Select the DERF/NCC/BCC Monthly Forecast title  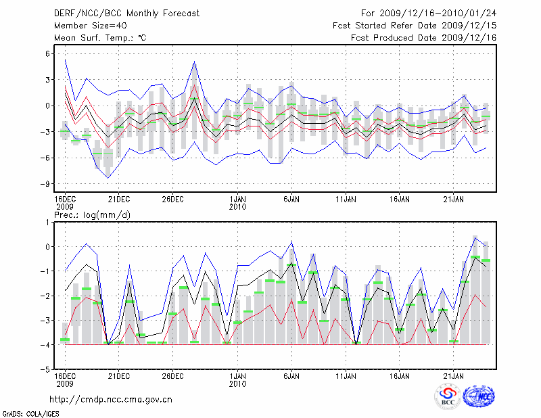(117, 14)
